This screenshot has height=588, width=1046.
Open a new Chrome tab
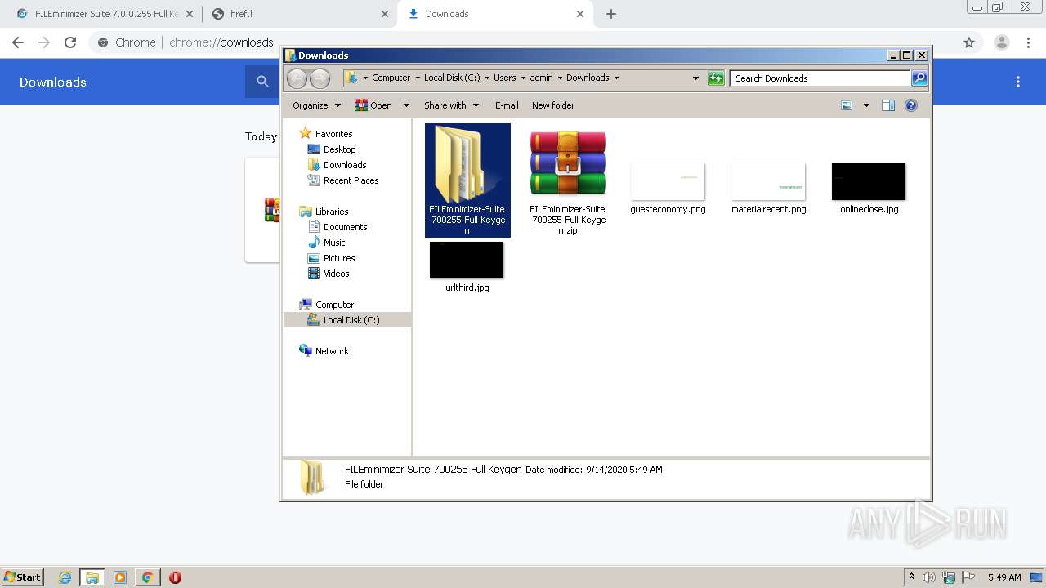click(x=611, y=14)
